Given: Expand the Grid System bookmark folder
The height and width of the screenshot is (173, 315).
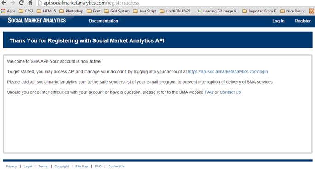Looking at the screenshot, I should tap(117, 11).
